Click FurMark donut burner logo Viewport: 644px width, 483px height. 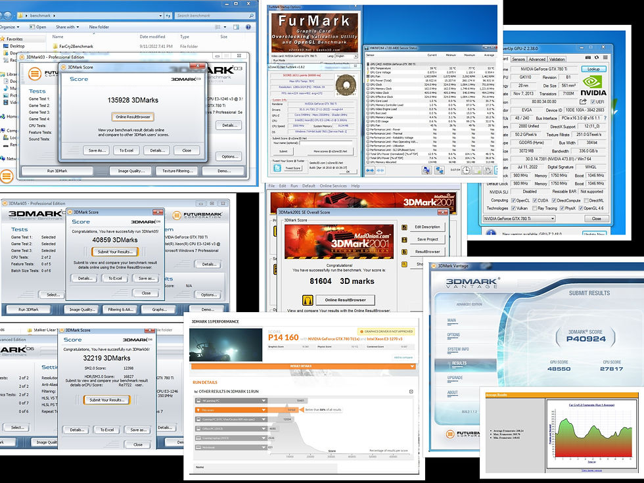(x=346, y=85)
